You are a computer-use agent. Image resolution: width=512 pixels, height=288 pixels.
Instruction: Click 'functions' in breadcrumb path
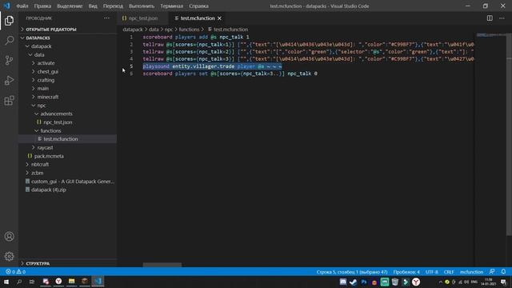point(189,30)
